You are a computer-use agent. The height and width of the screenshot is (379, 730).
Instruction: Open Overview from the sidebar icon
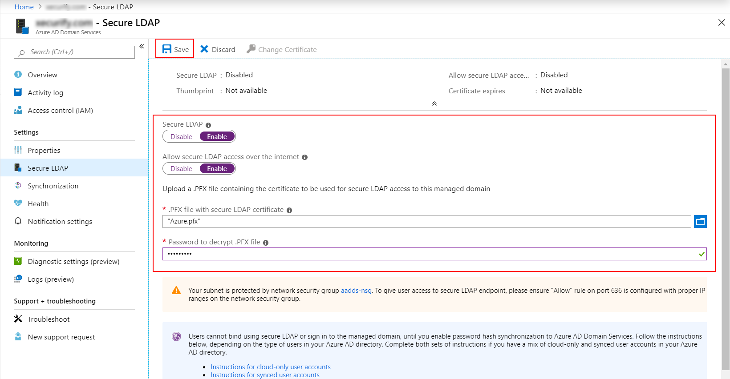18,74
